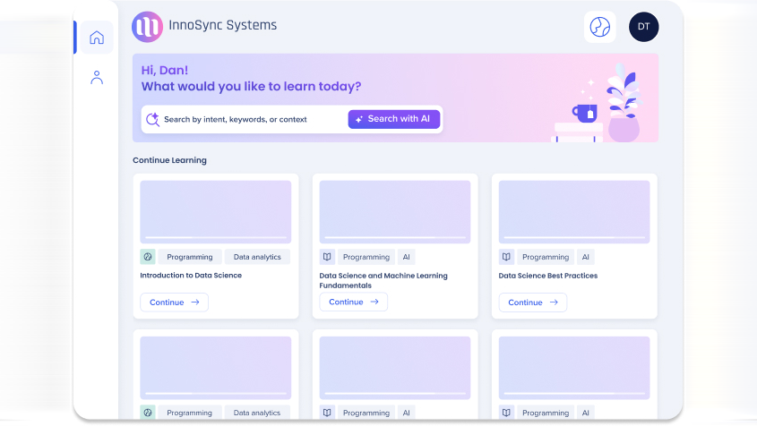Click the Data Science Best Practices title
The width and height of the screenshot is (757, 426).
548,276
